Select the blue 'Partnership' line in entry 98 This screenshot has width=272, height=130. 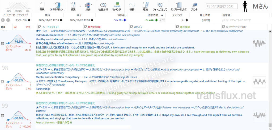tap(43, 89)
